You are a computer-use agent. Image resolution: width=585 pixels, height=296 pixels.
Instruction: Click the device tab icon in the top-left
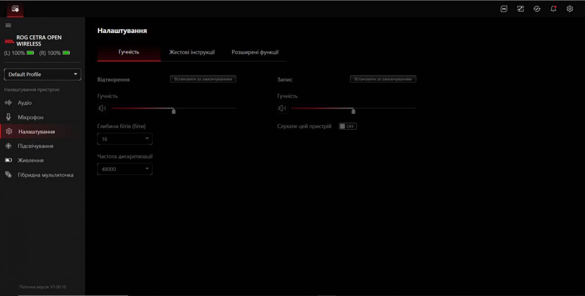coord(15,9)
